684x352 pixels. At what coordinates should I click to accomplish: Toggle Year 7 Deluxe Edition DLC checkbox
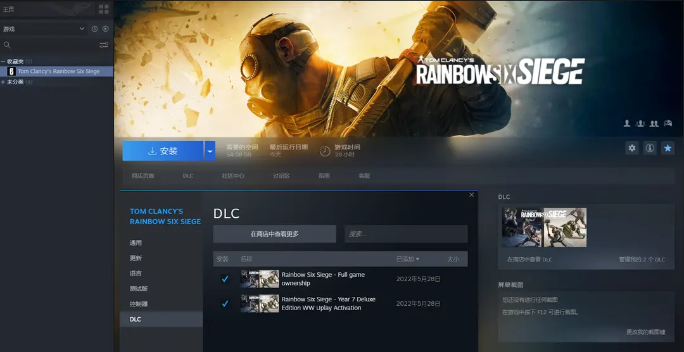coord(225,303)
